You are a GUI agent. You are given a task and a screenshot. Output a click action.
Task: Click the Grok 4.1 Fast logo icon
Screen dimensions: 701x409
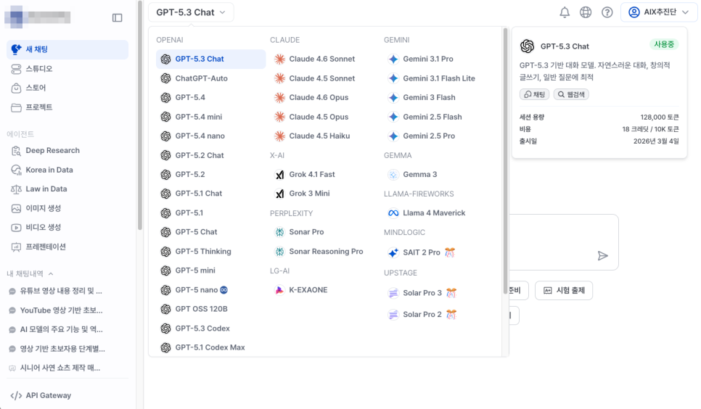click(280, 174)
